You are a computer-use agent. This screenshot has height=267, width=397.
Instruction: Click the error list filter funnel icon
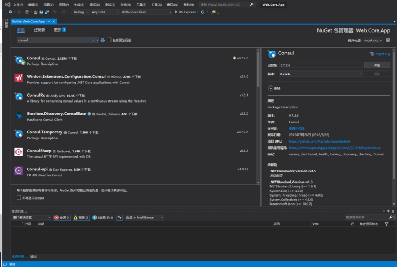pyautogui.click(x=386, y=224)
